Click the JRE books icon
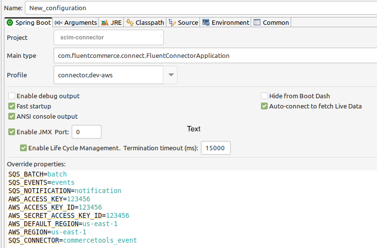The width and height of the screenshot is (377, 248). [x=105, y=22]
